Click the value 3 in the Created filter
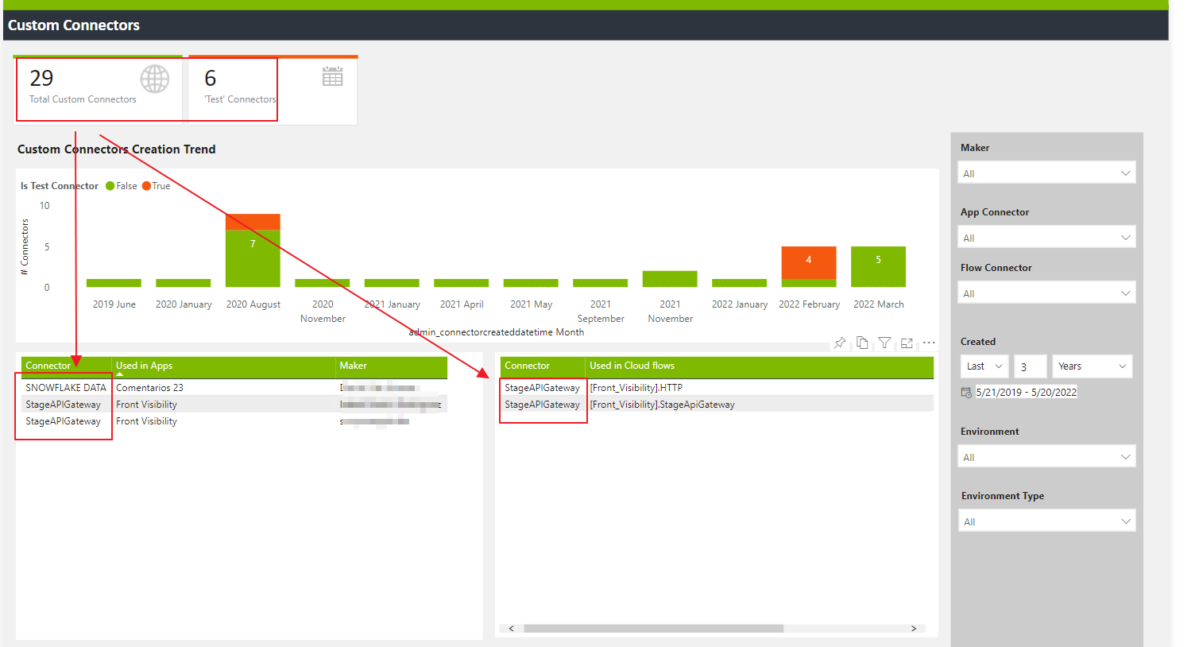This screenshot has height=647, width=1195. coord(1031,366)
